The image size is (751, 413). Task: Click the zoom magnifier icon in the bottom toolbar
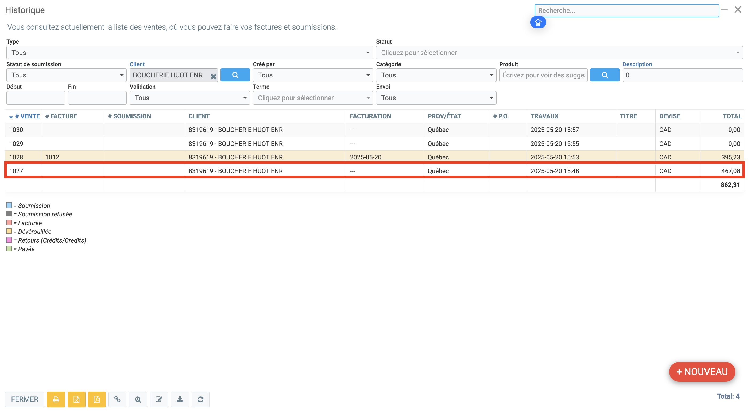138,399
